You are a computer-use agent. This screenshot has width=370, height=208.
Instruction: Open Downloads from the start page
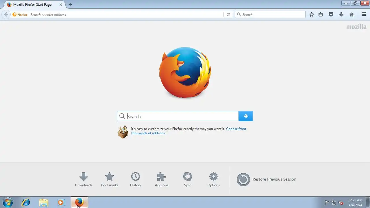coord(84,179)
